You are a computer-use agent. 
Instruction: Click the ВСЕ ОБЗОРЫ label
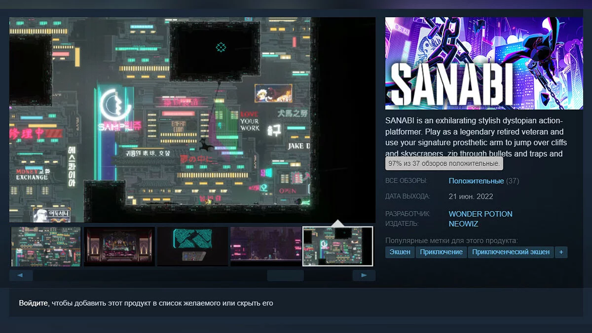(x=407, y=181)
